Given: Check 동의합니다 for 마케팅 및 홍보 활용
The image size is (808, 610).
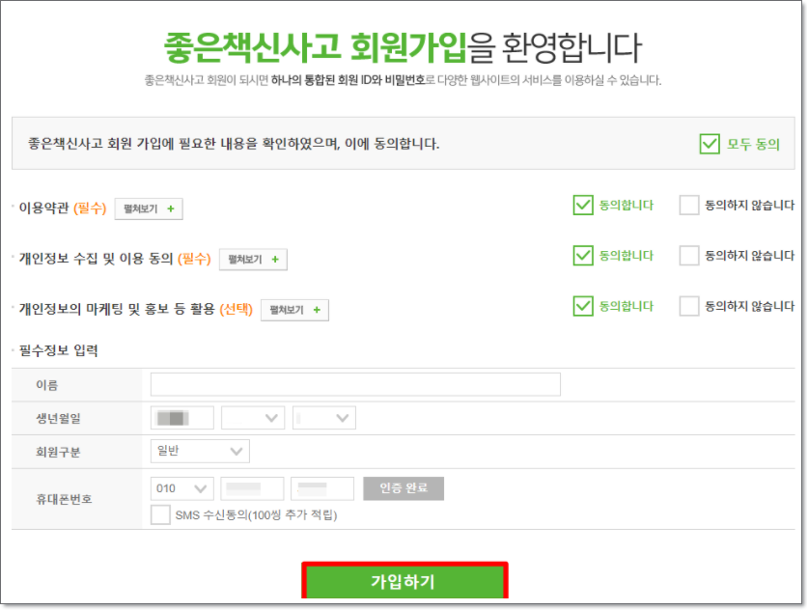Looking at the screenshot, I should point(583,306).
